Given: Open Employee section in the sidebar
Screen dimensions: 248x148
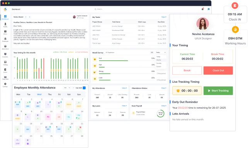Looking at the screenshot, I should pos(5,39).
